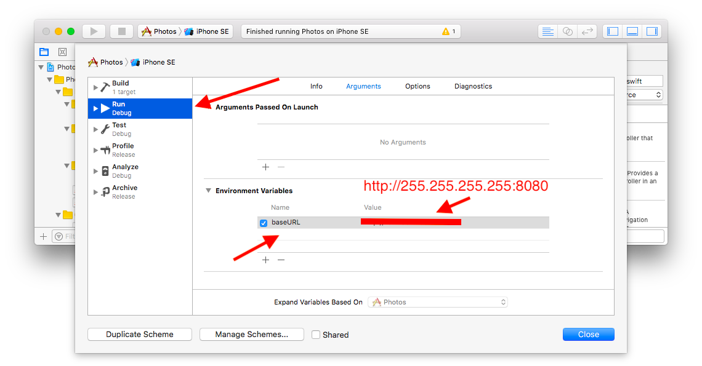Click the warning triangle issue indicator
This screenshot has width=702, height=366.
(x=445, y=31)
